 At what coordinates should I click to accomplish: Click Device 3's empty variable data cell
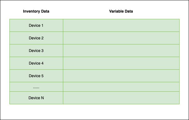pyautogui.click(x=121, y=51)
